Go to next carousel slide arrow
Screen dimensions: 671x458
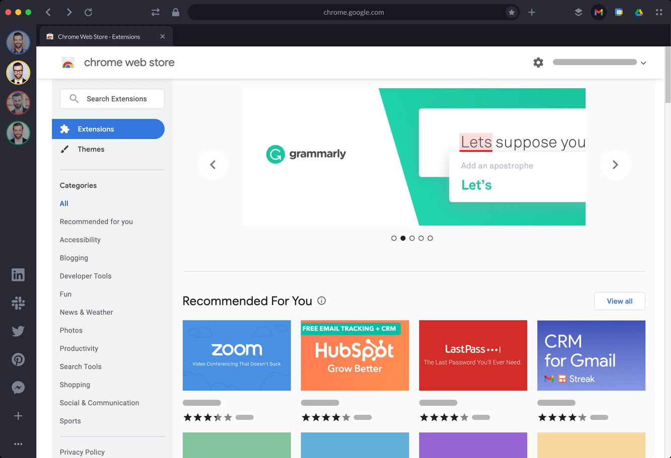pos(615,165)
